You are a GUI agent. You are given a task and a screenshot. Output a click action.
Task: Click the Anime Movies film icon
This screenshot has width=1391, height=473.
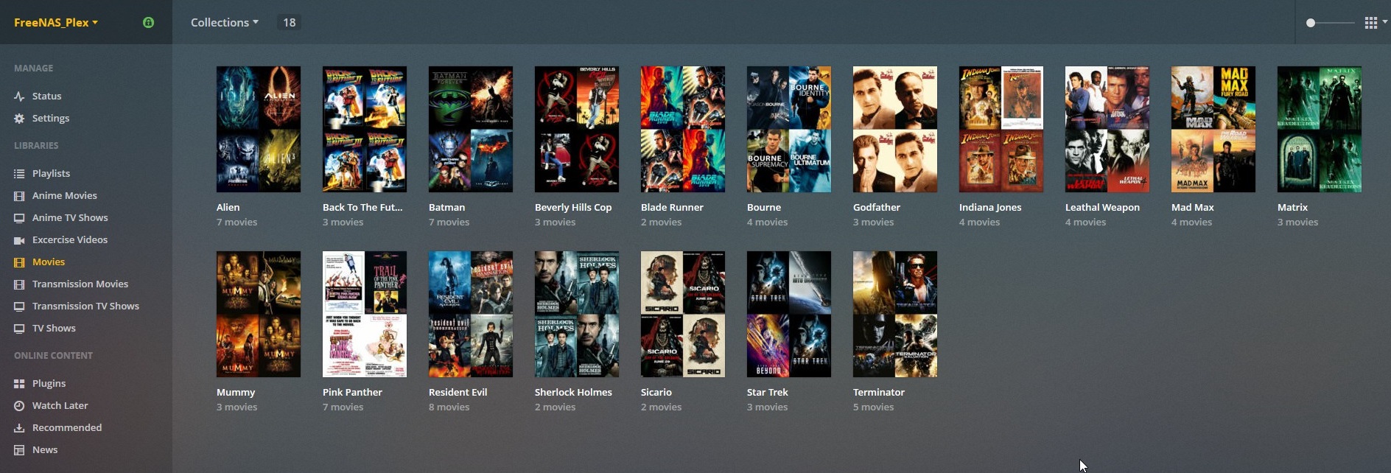pyautogui.click(x=19, y=195)
